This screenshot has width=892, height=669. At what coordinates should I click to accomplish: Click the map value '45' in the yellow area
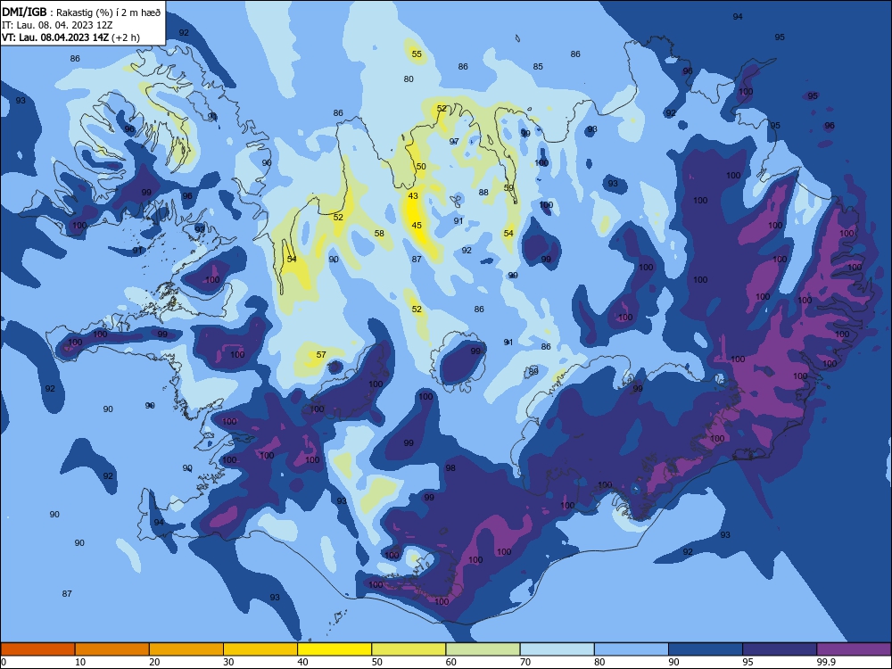[x=417, y=226]
